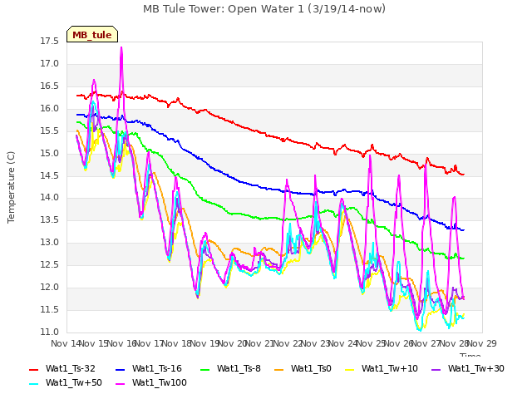532x399 pixels.
Task: Click the Nov 29 x-axis tick label
Action: pyautogui.click(x=482, y=343)
